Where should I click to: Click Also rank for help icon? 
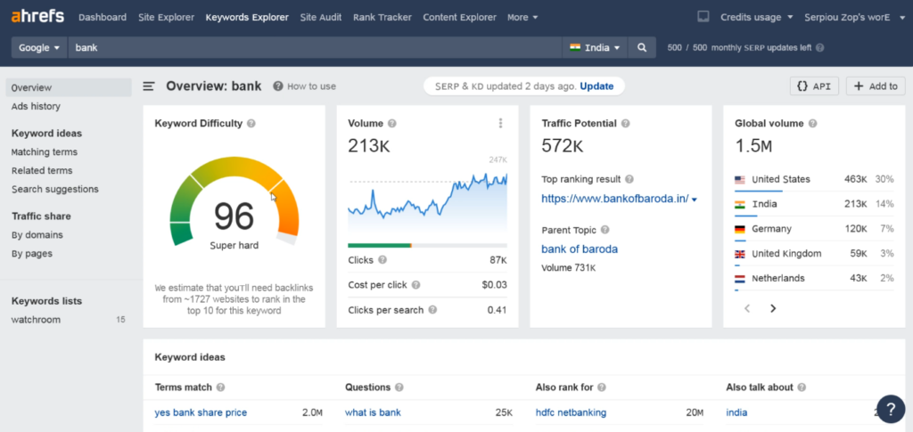coord(602,387)
